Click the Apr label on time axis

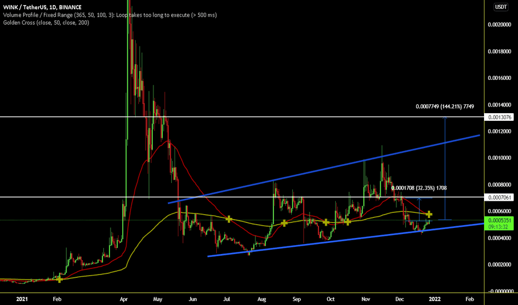click(124, 299)
